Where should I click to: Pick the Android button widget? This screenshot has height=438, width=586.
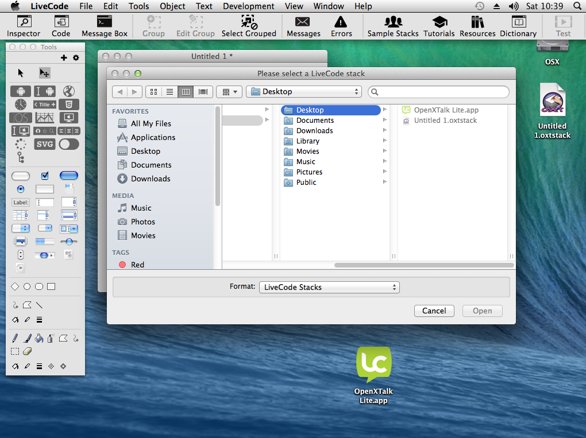[21, 91]
